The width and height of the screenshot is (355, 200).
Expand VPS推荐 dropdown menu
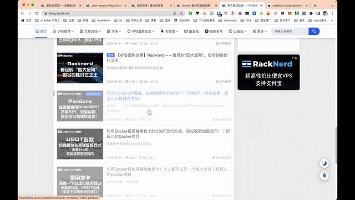coord(63,31)
